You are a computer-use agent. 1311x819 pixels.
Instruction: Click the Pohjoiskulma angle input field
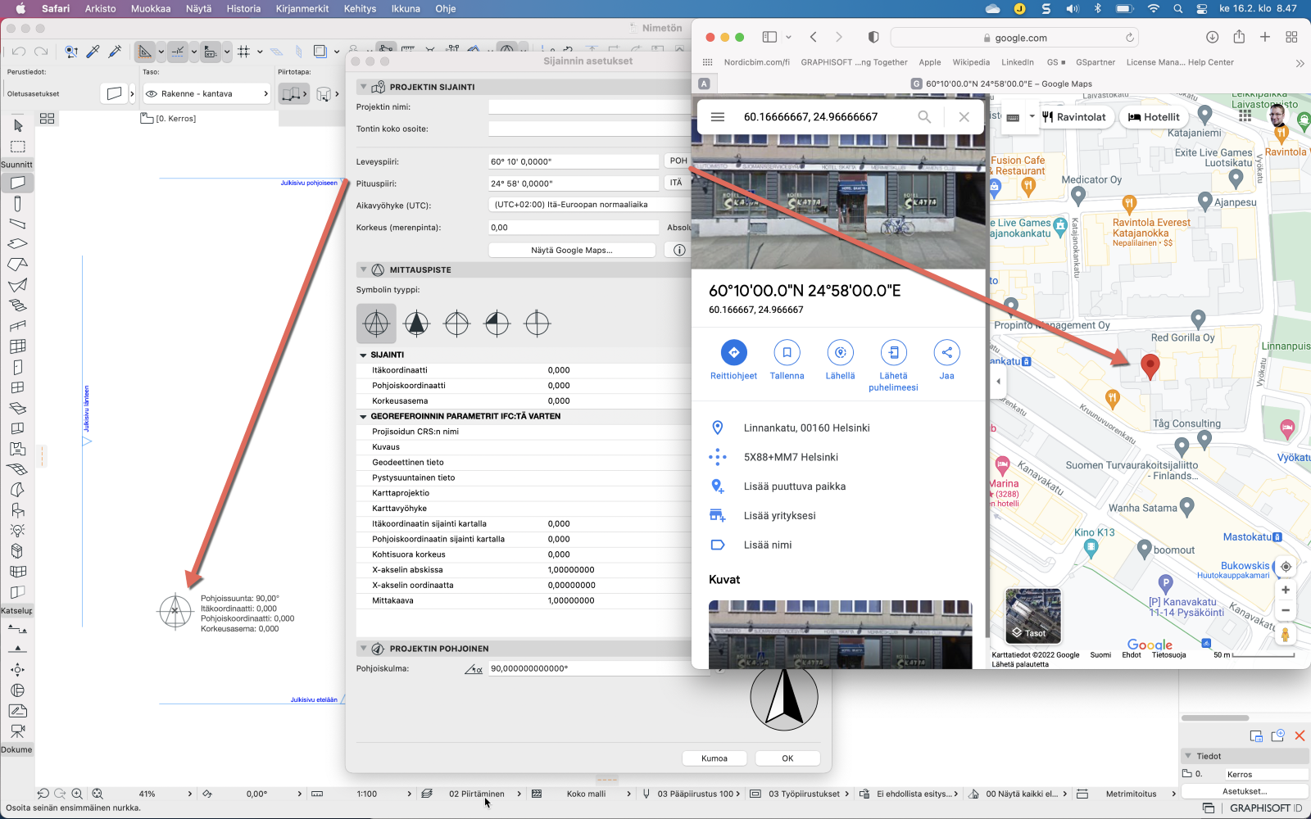[598, 668]
